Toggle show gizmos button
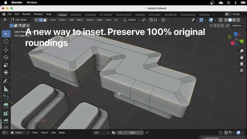This screenshot has width=247, height=139. 201,20
